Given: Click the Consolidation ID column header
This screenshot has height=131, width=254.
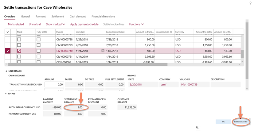Looking at the screenshot, I should pos(165,32).
